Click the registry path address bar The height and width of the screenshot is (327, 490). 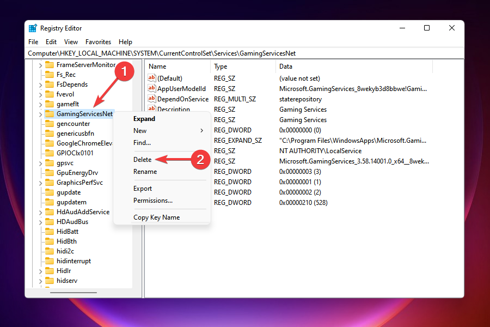[244, 53]
